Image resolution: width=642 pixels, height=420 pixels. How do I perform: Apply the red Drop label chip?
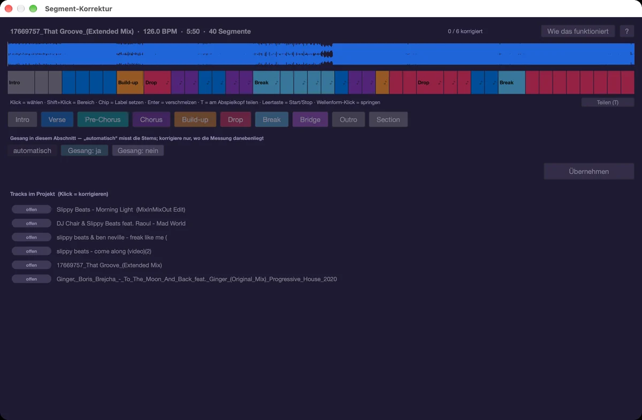[235, 119]
